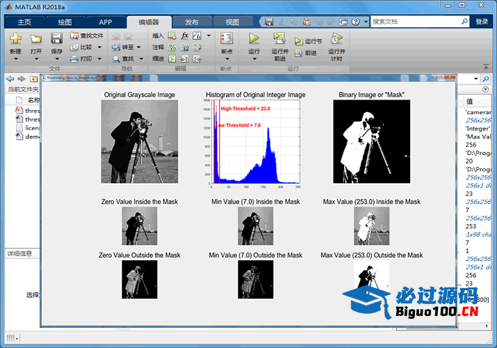Screen dimensions: 497x348
Task: Click the 比较 (Compare) icon
Action: coord(74,47)
